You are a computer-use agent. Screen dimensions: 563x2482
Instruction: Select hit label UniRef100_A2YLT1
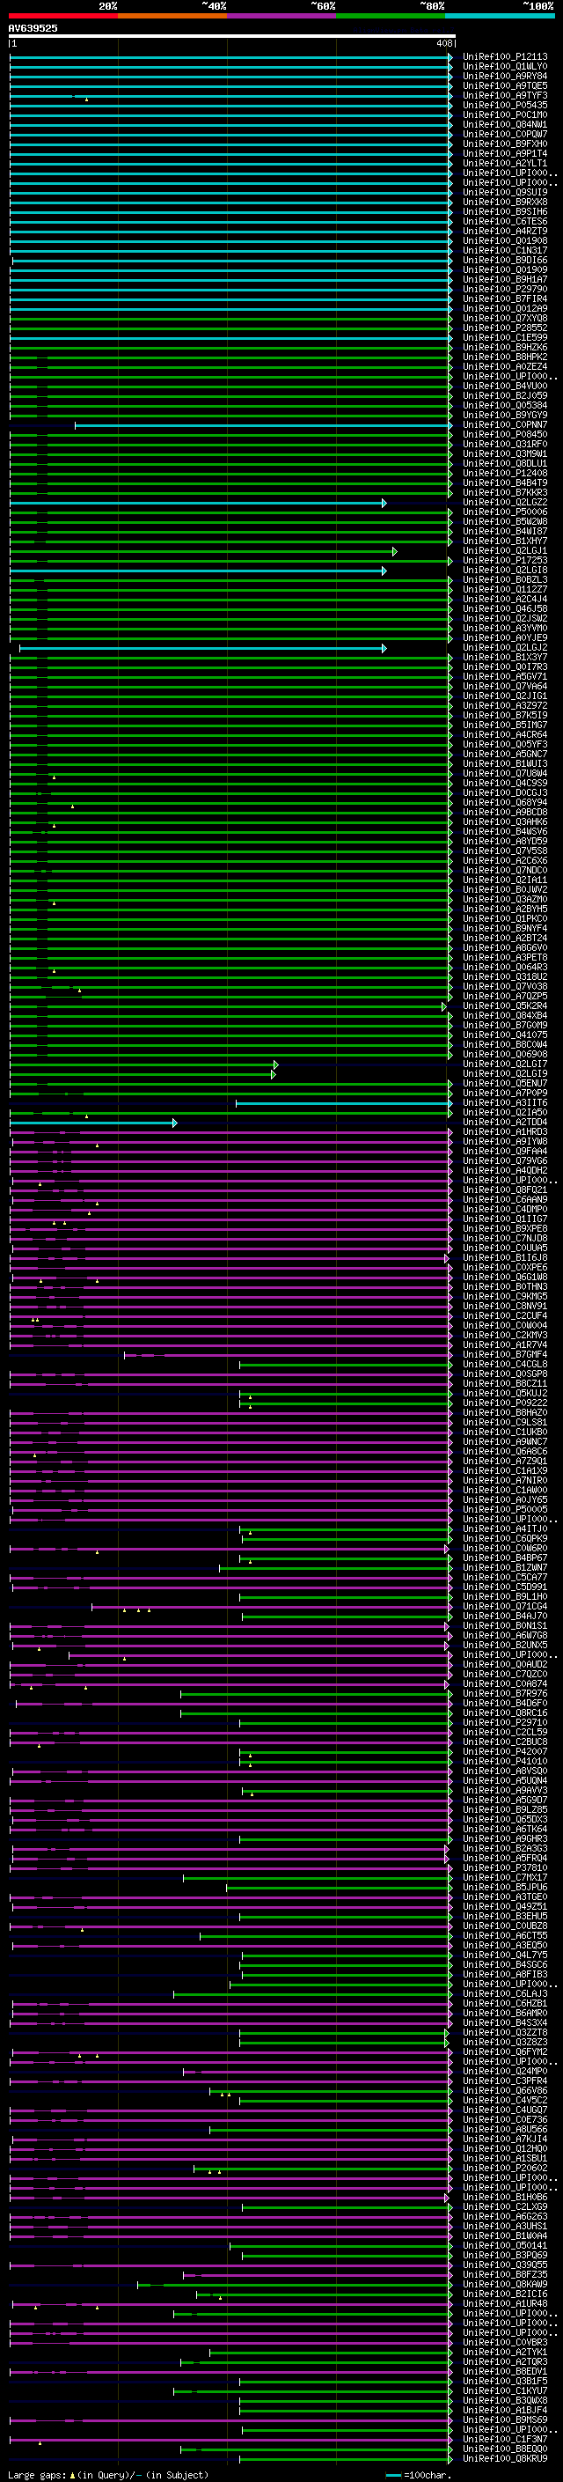click(505, 164)
